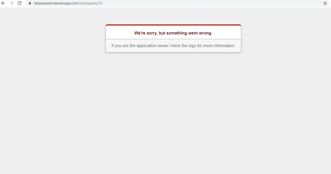This screenshot has width=331, height=174.
Task: Click the "application owner" phrase
Action: pyautogui.click(x=152, y=46)
